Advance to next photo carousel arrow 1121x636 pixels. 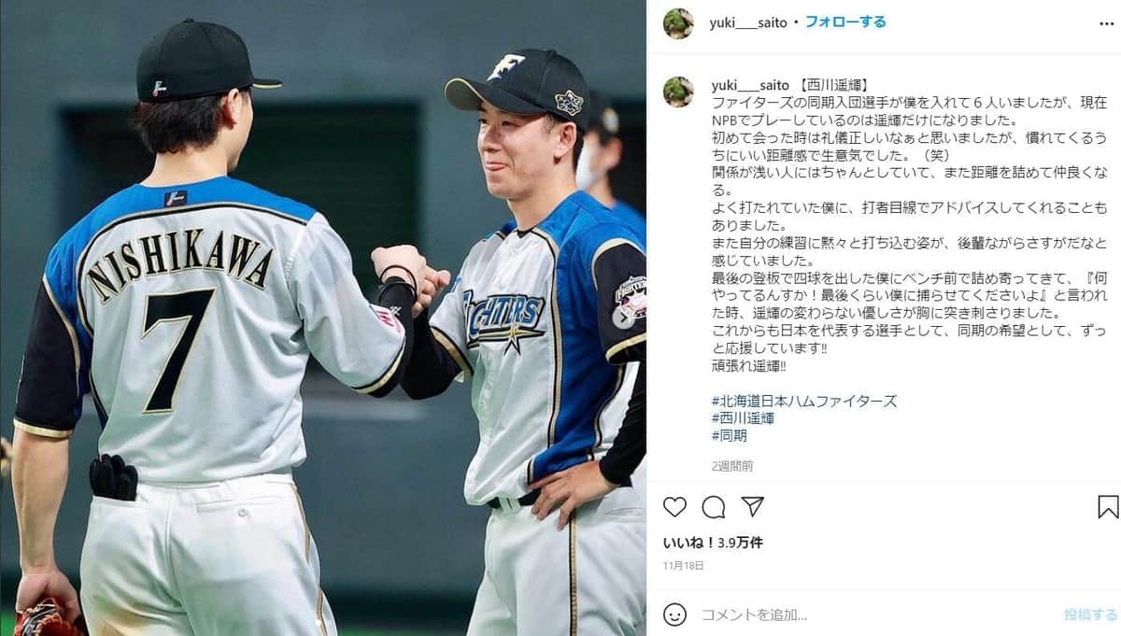[623, 317]
